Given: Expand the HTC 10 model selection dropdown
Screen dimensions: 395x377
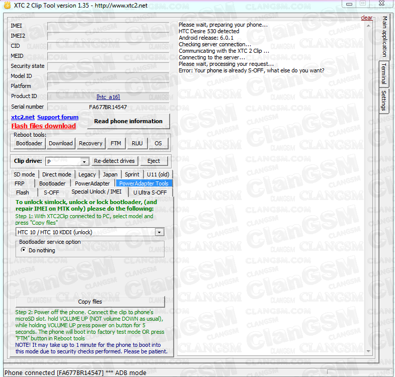Looking at the screenshot, I should [x=159, y=232].
